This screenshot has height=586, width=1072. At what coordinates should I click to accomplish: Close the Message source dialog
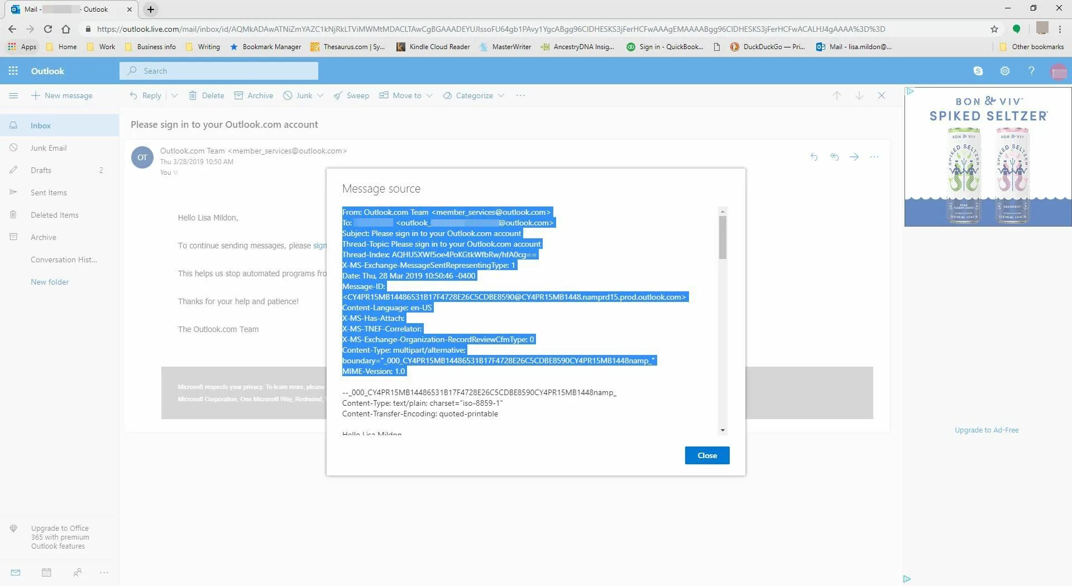[707, 455]
